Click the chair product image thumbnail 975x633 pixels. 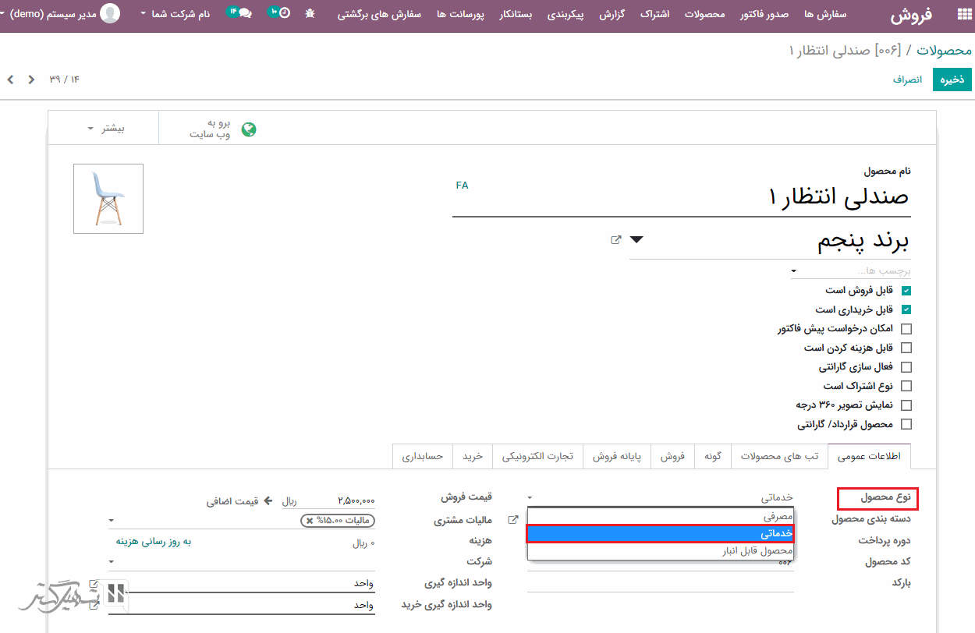pos(108,199)
